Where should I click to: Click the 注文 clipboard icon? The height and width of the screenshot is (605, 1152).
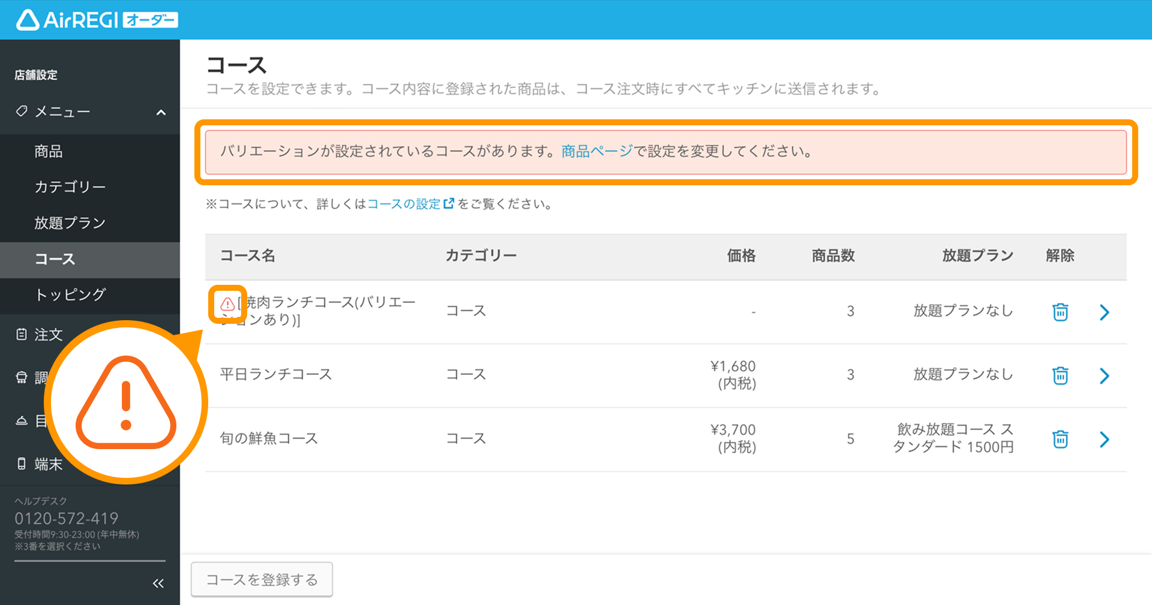point(22,334)
